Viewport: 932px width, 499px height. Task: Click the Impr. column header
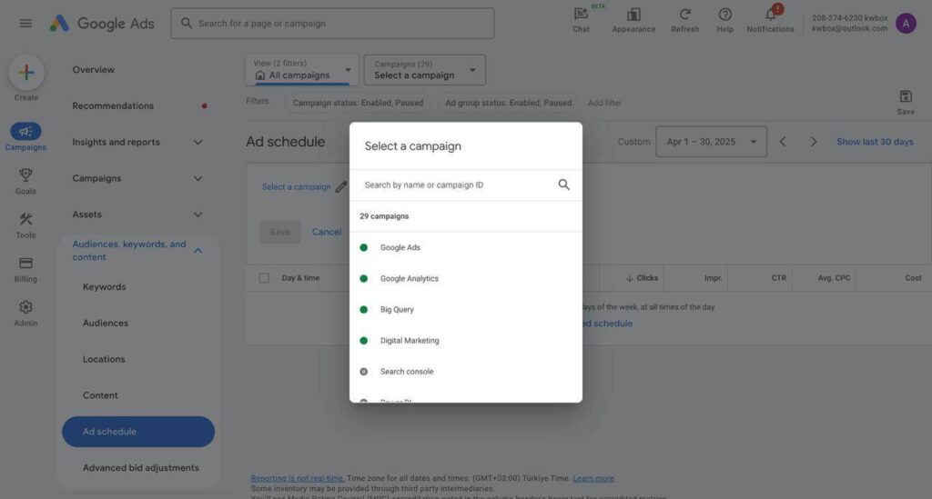(x=714, y=278)
